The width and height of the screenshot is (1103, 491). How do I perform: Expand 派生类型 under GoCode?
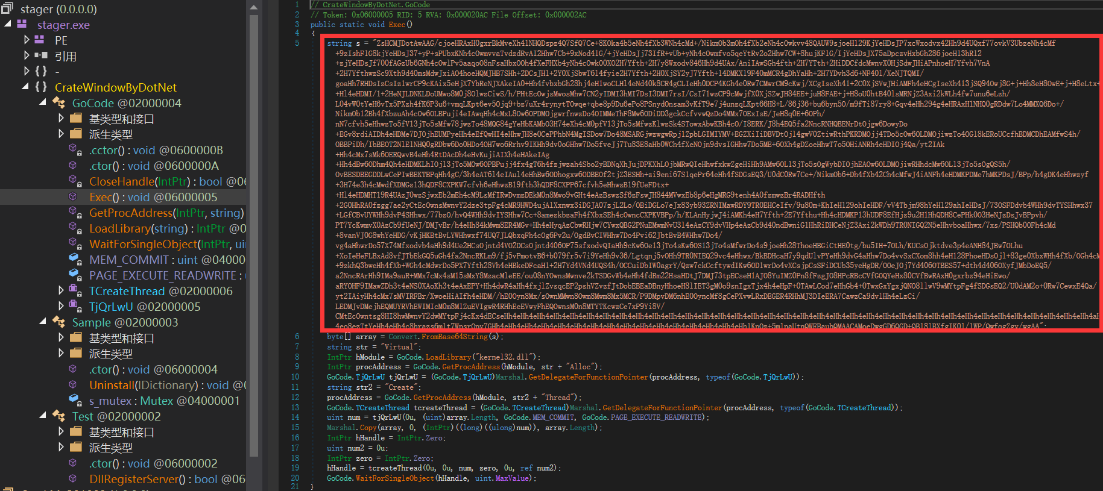pos(61,134)
